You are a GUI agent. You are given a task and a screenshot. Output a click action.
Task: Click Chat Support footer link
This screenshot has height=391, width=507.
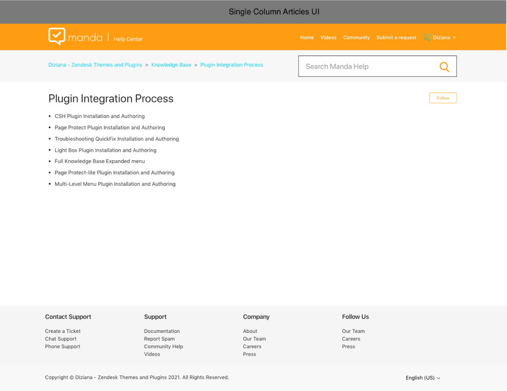pyautogui.click(x=61, y=339)
